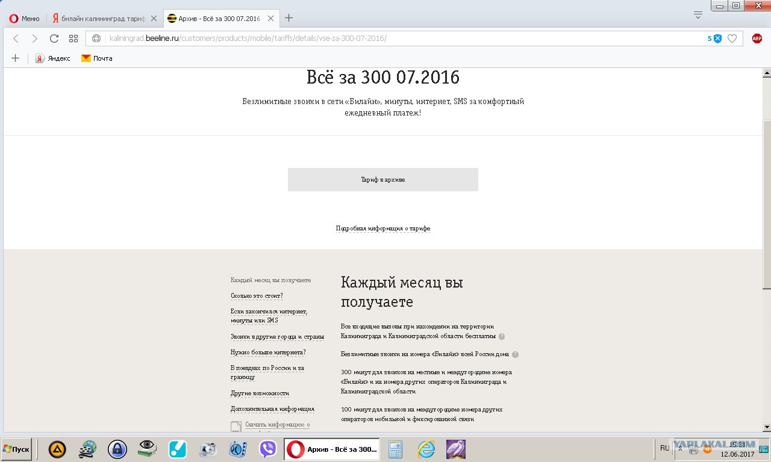The width and height of the screenshot is (771, 462).
Task: Go forward to the next page
Action: tap(35, 38)
